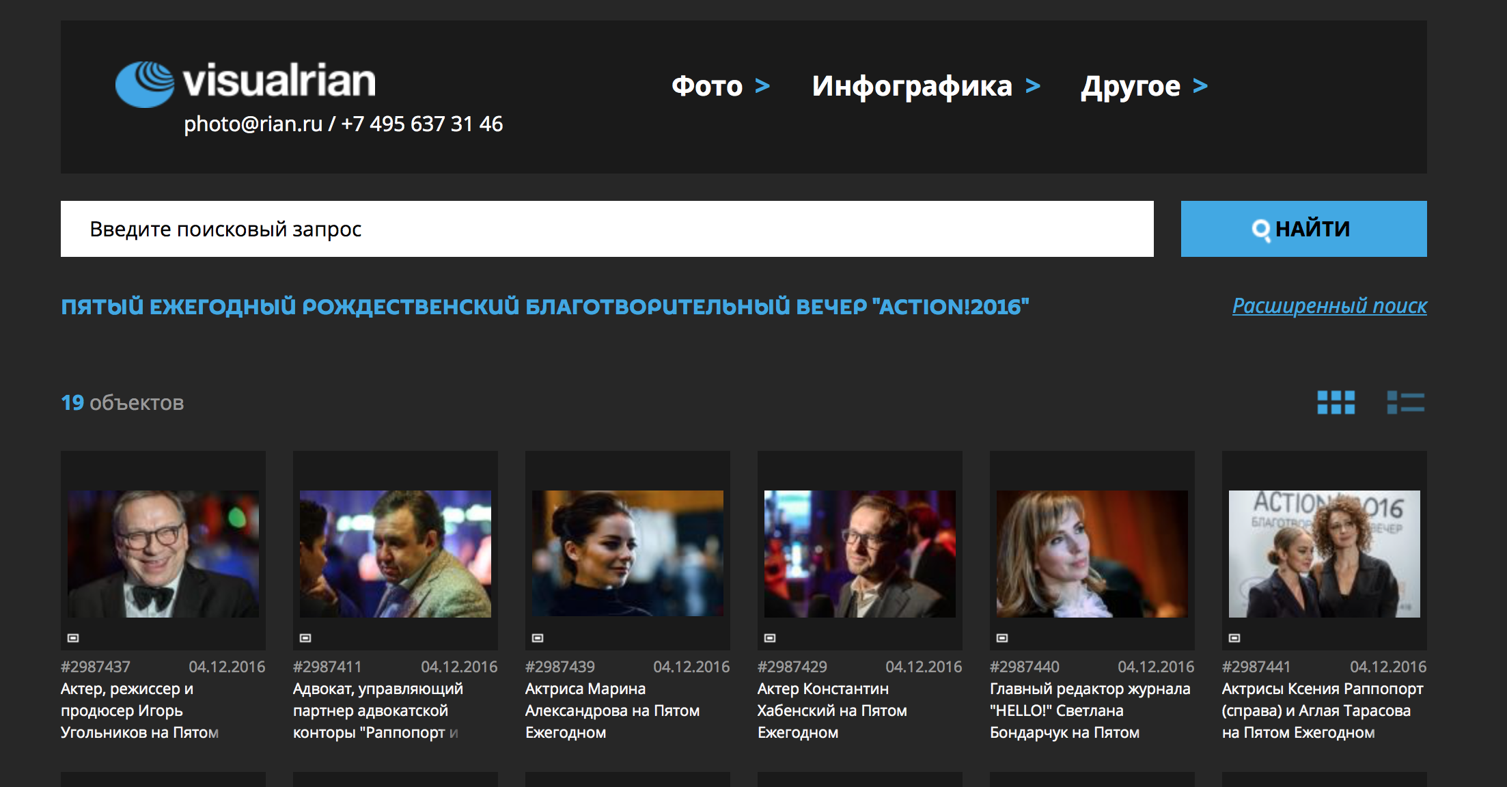The height and width of the screenshot is (787, 1507).
Task: Click small icon under Marina Alexandrova photo
Action: click(538, 638)
